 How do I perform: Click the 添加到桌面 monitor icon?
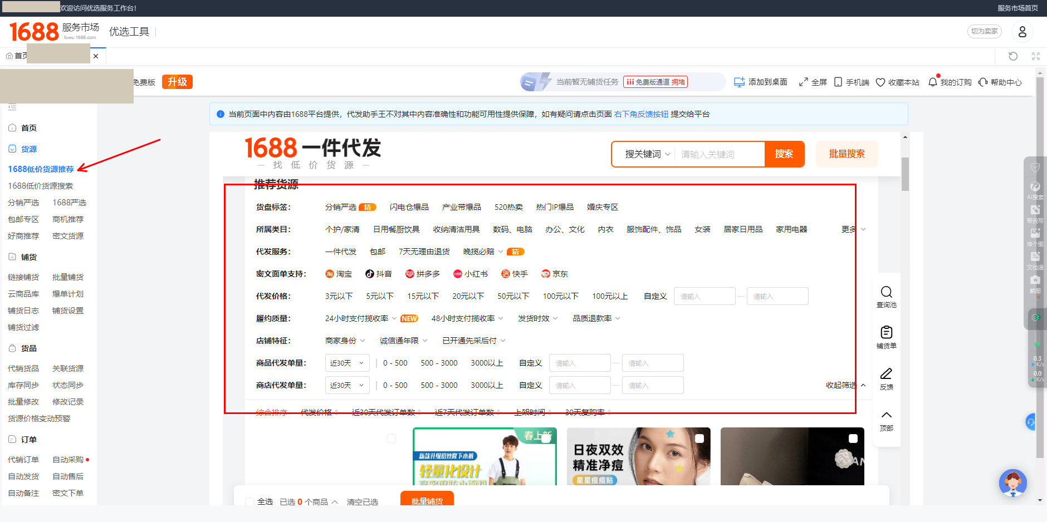pyautogui.click(x=739, y=82)
